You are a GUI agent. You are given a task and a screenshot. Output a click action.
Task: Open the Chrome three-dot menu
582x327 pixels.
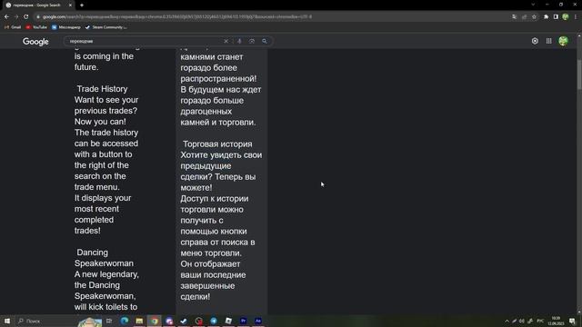[576, 16]
